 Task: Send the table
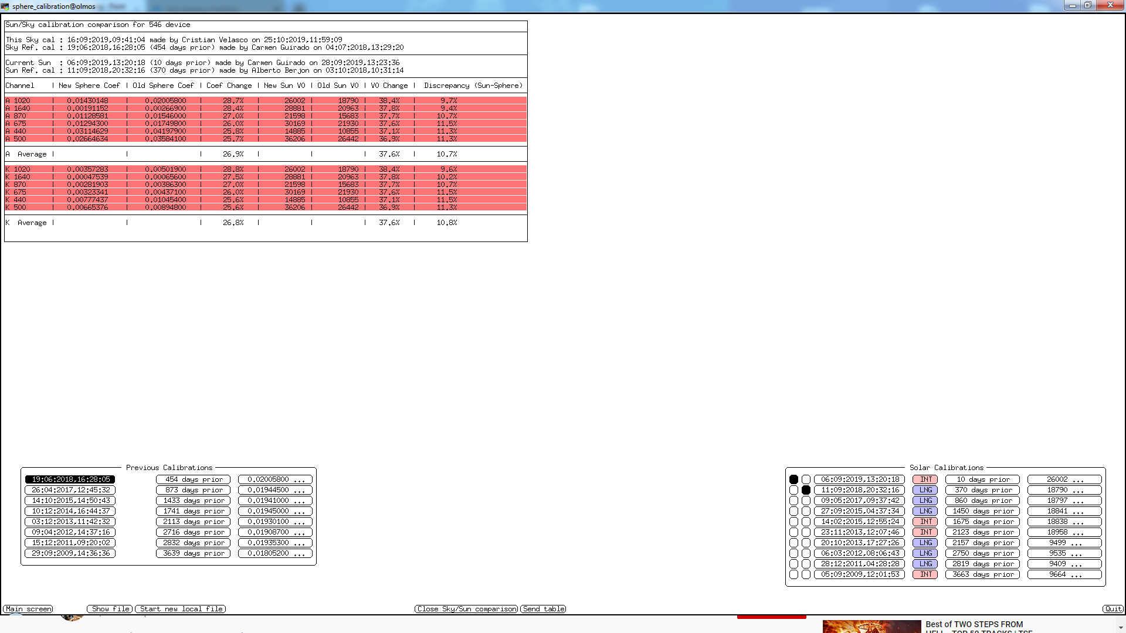point(544,609)
